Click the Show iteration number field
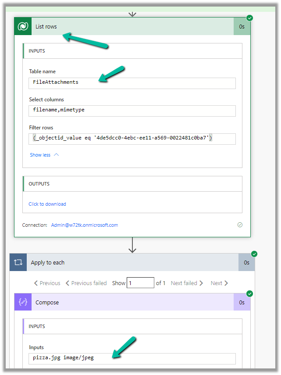This screenshot has width=281, height=375. [140, 283]
